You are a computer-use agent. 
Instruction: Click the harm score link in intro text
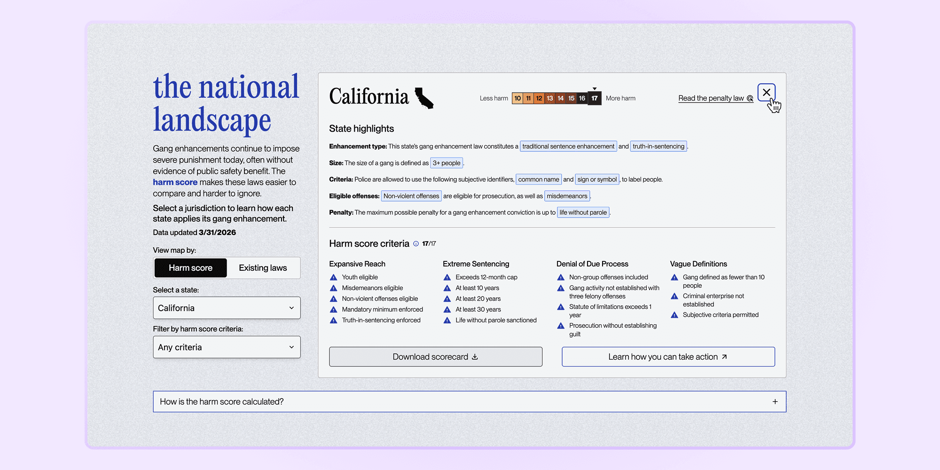175,182
